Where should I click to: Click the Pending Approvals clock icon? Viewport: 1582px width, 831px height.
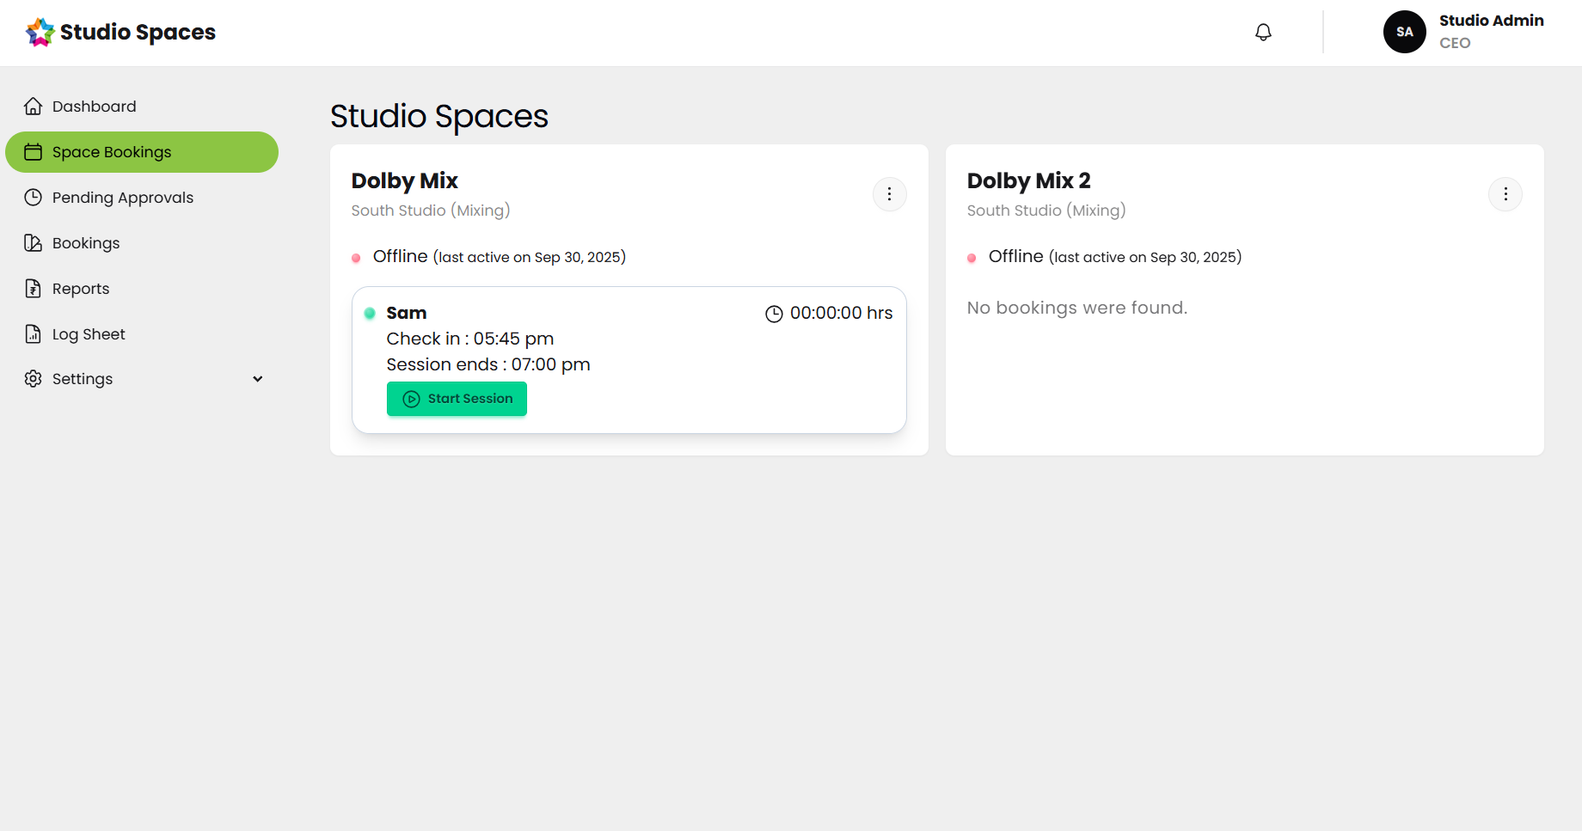click(x=33, y=197)
